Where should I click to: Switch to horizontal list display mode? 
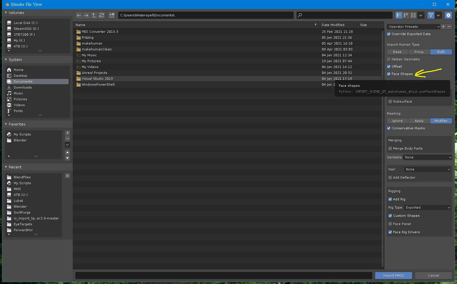pyautogui.click(x=406, y=15)
